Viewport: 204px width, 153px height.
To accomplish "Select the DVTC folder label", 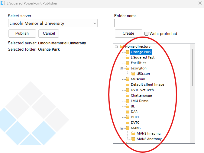I will coord(135,123).
